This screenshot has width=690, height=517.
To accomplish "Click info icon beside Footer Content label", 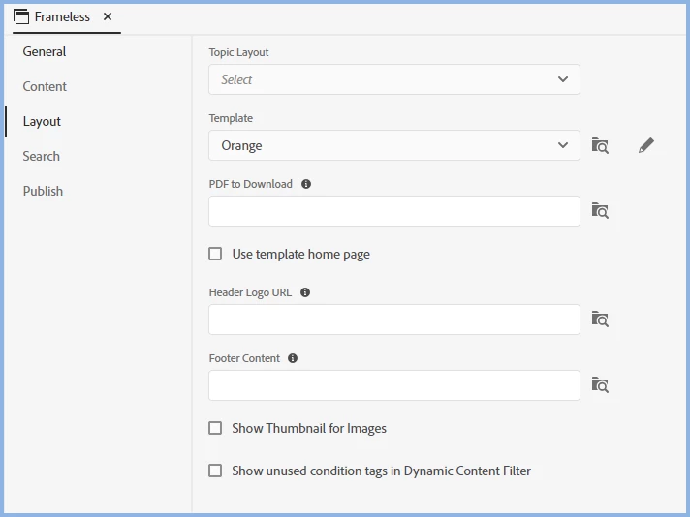I will coord(293,358).
